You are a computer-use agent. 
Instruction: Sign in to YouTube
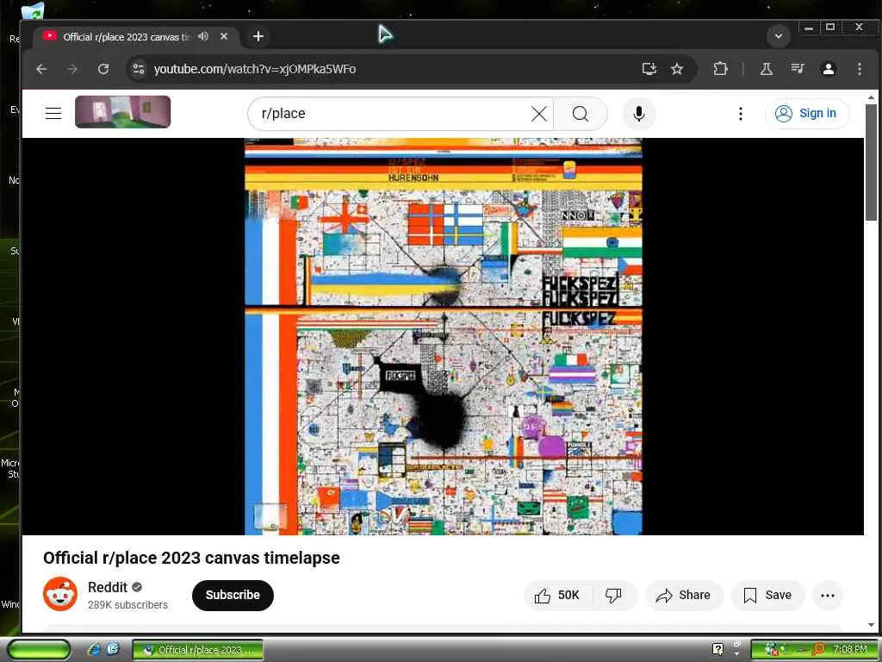tap(806, 113)
